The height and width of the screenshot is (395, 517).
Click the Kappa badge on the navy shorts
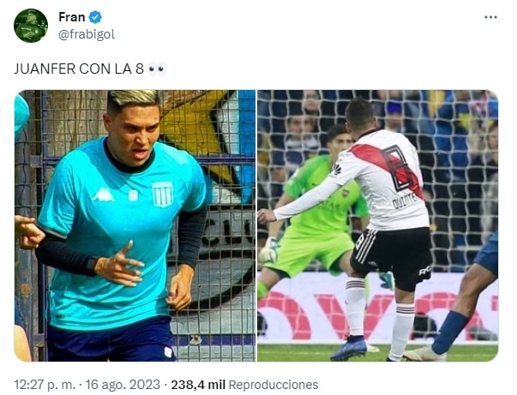[168, 352]
